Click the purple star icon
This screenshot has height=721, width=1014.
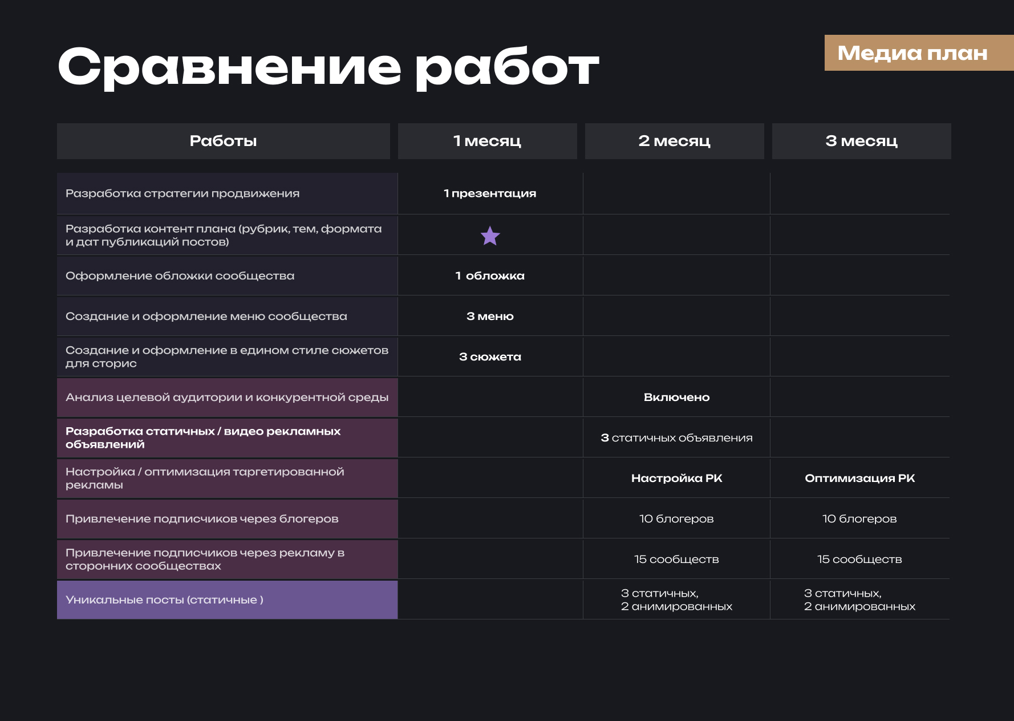[x=490, y=236]
